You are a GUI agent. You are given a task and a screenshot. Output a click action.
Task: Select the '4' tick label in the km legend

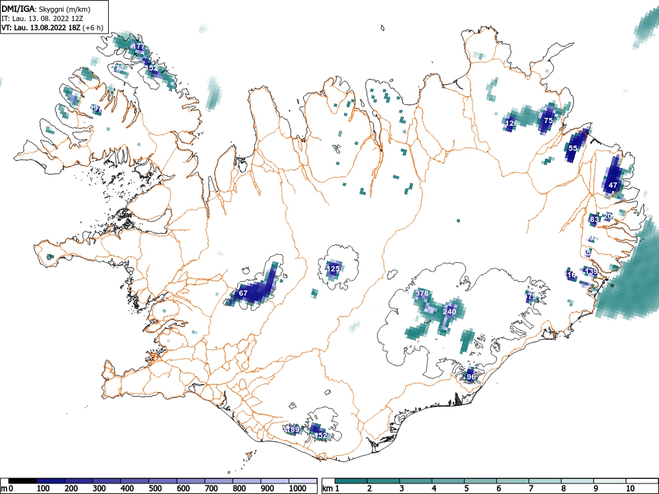(434, 489)
